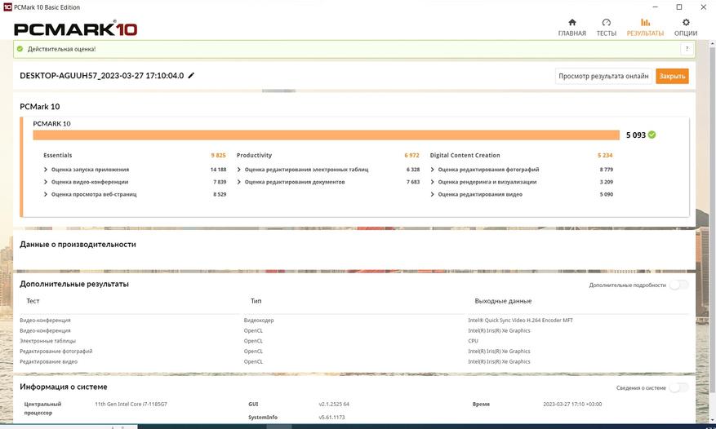Click the Тест column header
Viewport: 716px width, 429px height.
[x=33, y=301]
